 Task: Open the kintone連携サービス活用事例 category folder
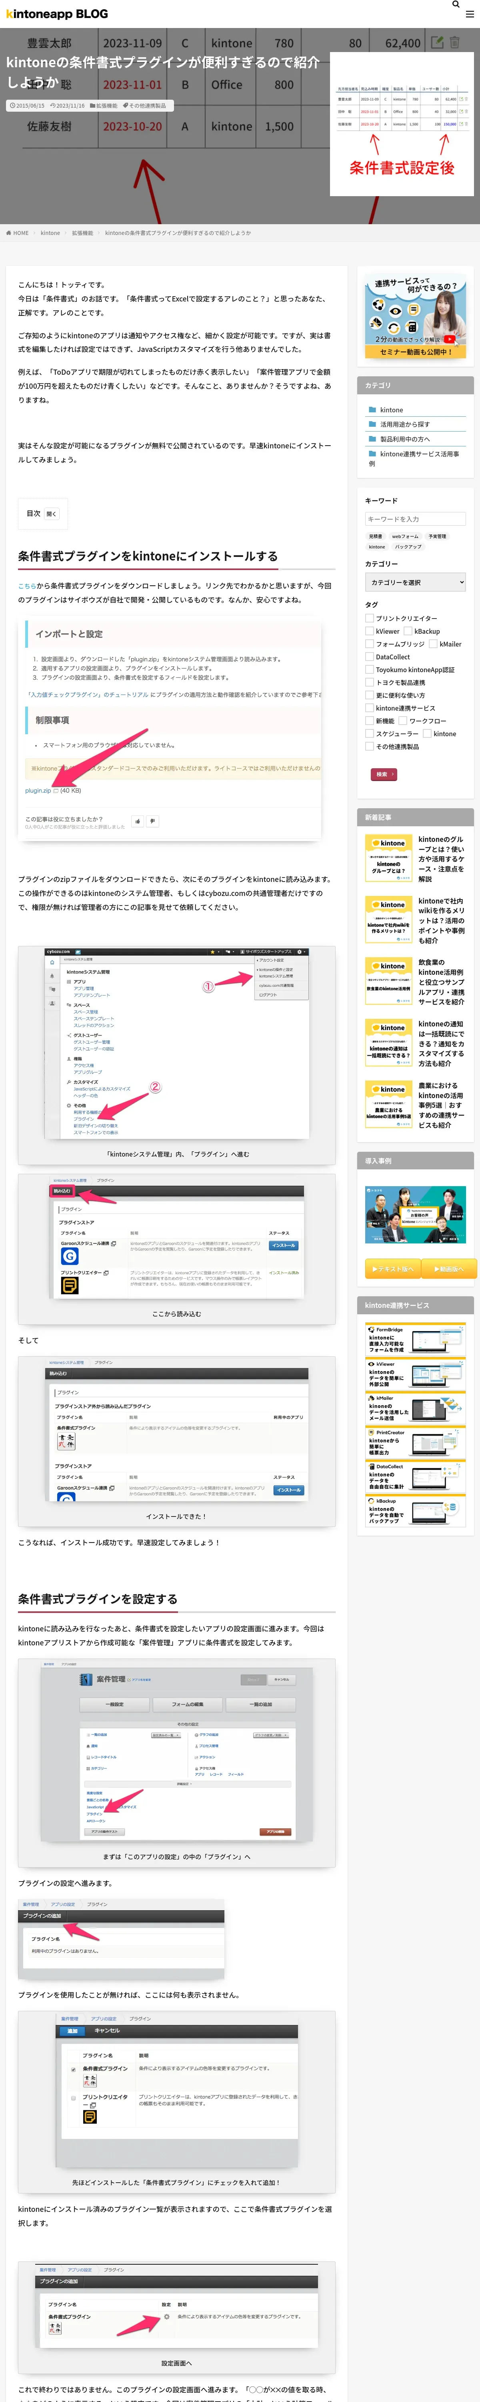point(415,458)
